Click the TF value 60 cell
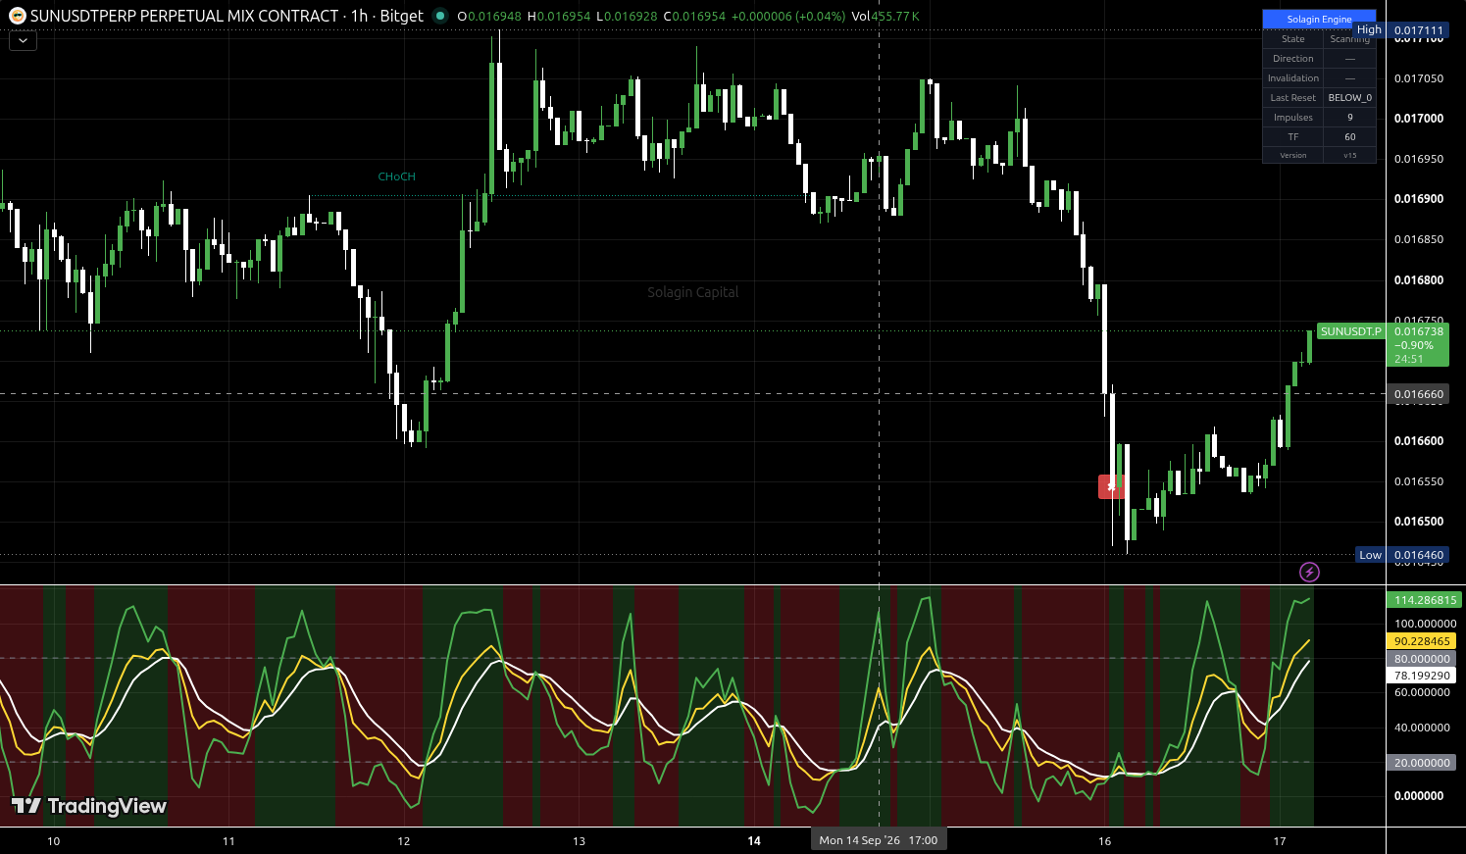The width and height of the screenshot is (1466, 854). [x=1349, y=136]
